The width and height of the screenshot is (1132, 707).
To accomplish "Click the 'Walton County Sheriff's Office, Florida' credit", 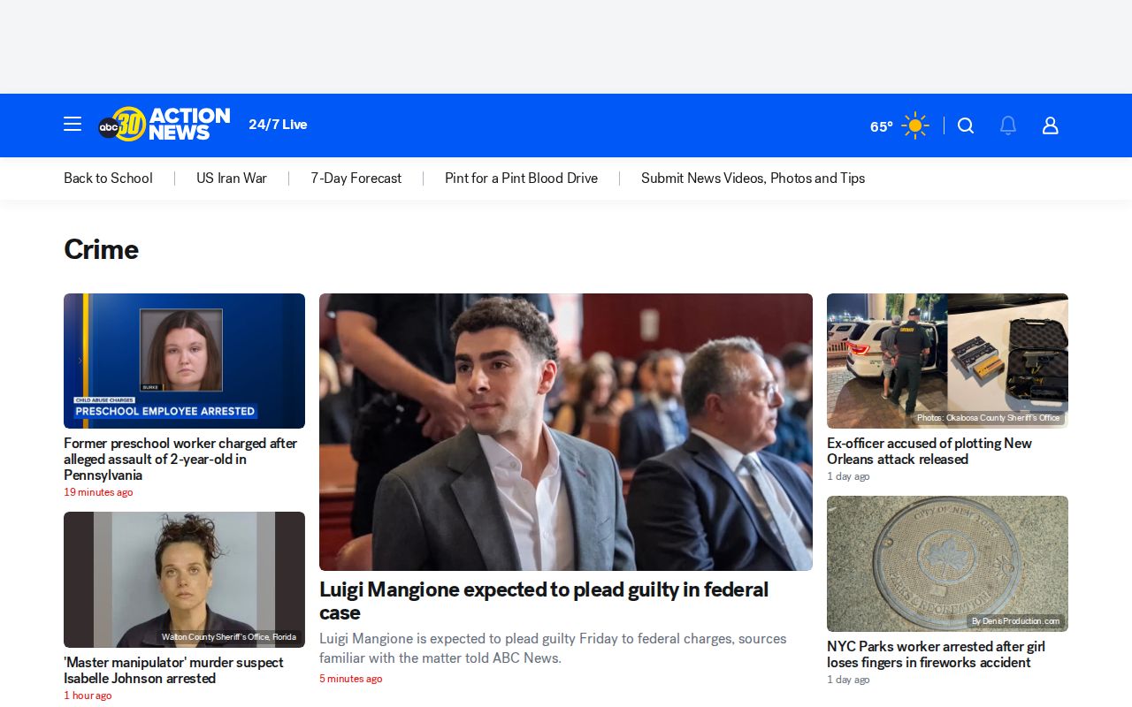I will coord(229,637).
